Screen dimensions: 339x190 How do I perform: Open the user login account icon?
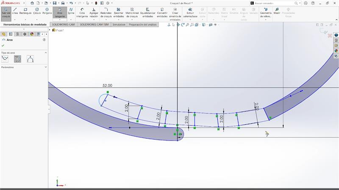click(x=306, y=3)
